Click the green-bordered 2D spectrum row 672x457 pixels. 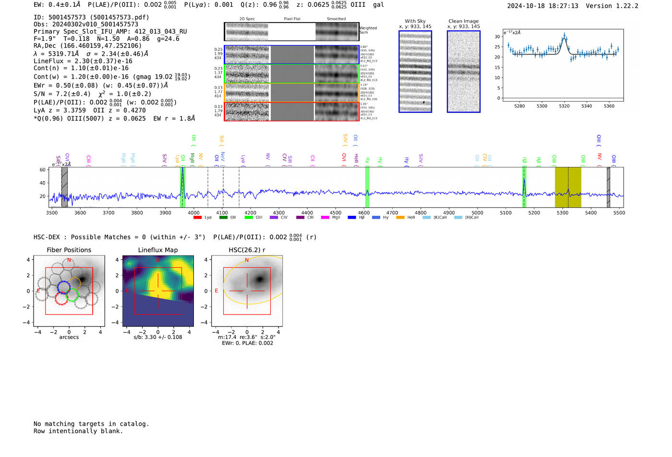pyautogui.click(x=291, y=74)
